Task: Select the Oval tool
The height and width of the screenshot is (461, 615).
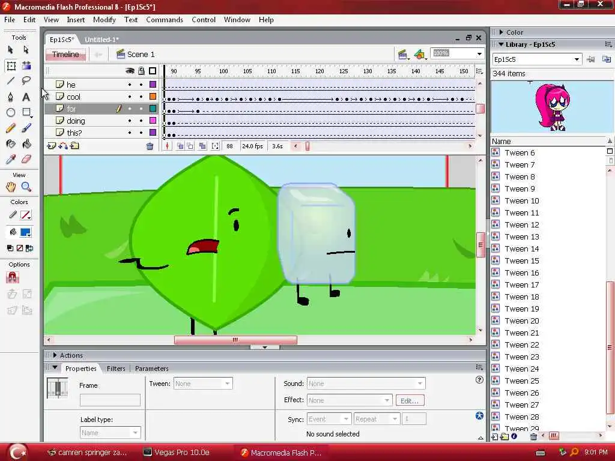Action: tap(11, 113)
